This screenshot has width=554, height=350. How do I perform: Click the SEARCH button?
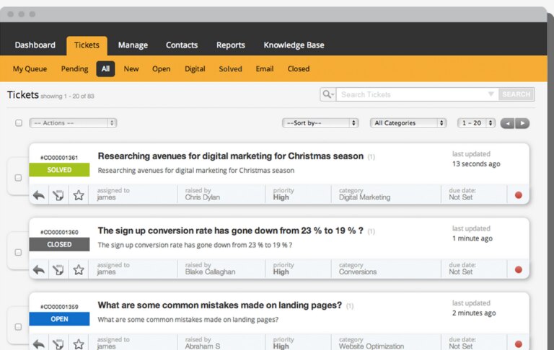516,94
